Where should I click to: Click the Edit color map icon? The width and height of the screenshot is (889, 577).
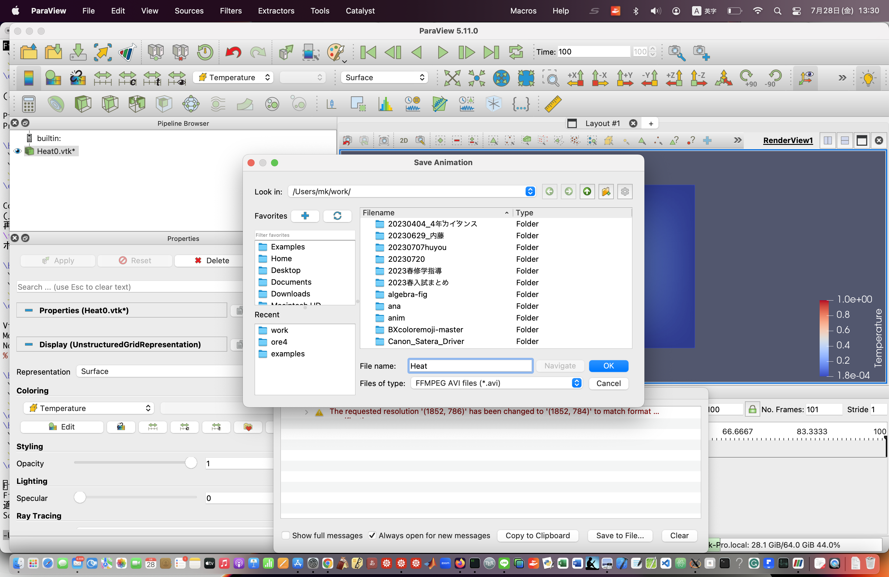click(x=53, y=78)
